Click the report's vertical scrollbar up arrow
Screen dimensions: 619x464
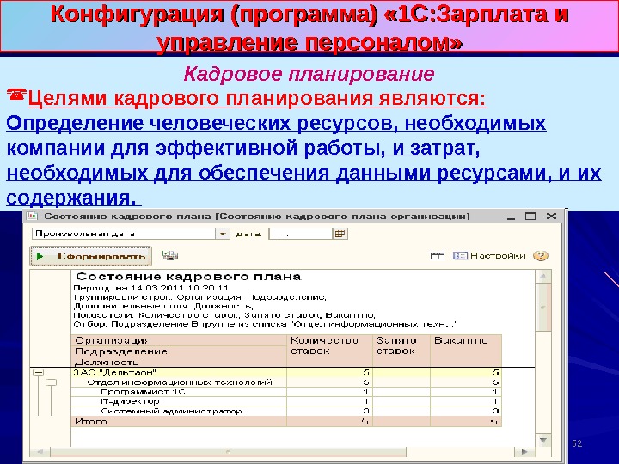(543, 277)
